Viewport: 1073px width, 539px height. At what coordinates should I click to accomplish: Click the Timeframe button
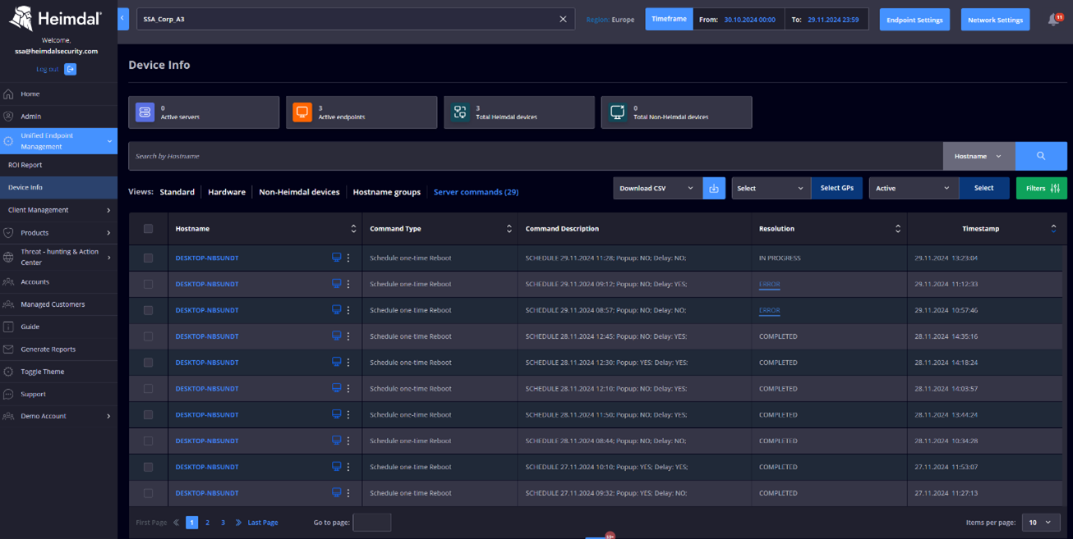pos(669,19)
